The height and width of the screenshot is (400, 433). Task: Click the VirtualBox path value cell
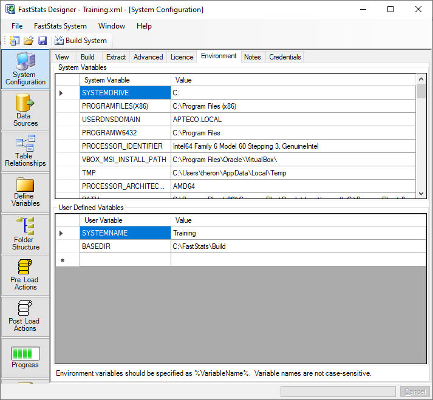293,160
